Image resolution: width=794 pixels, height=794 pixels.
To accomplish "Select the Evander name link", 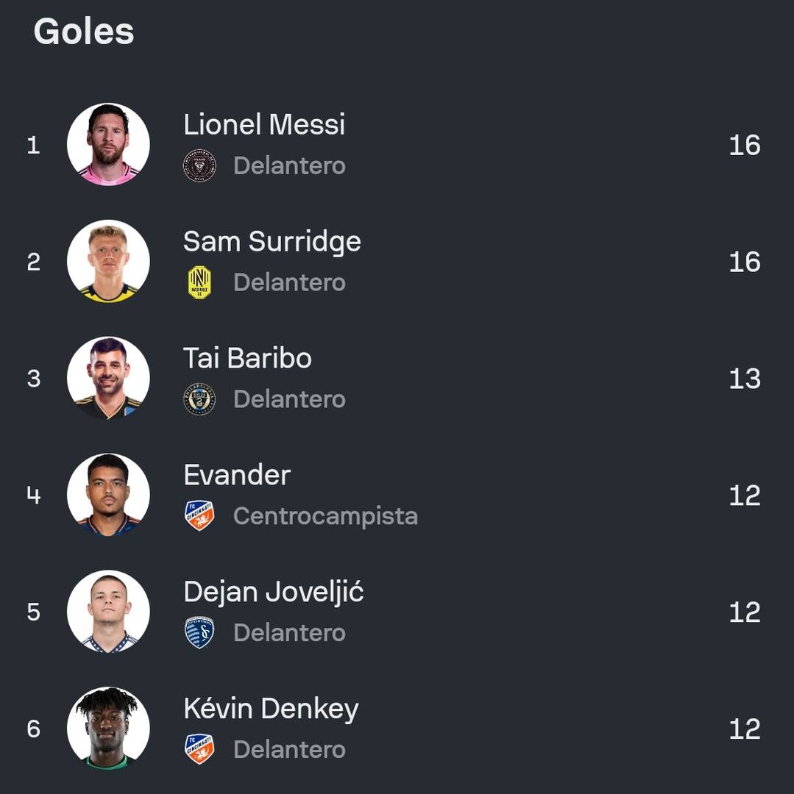I will (x=237, y=475).
